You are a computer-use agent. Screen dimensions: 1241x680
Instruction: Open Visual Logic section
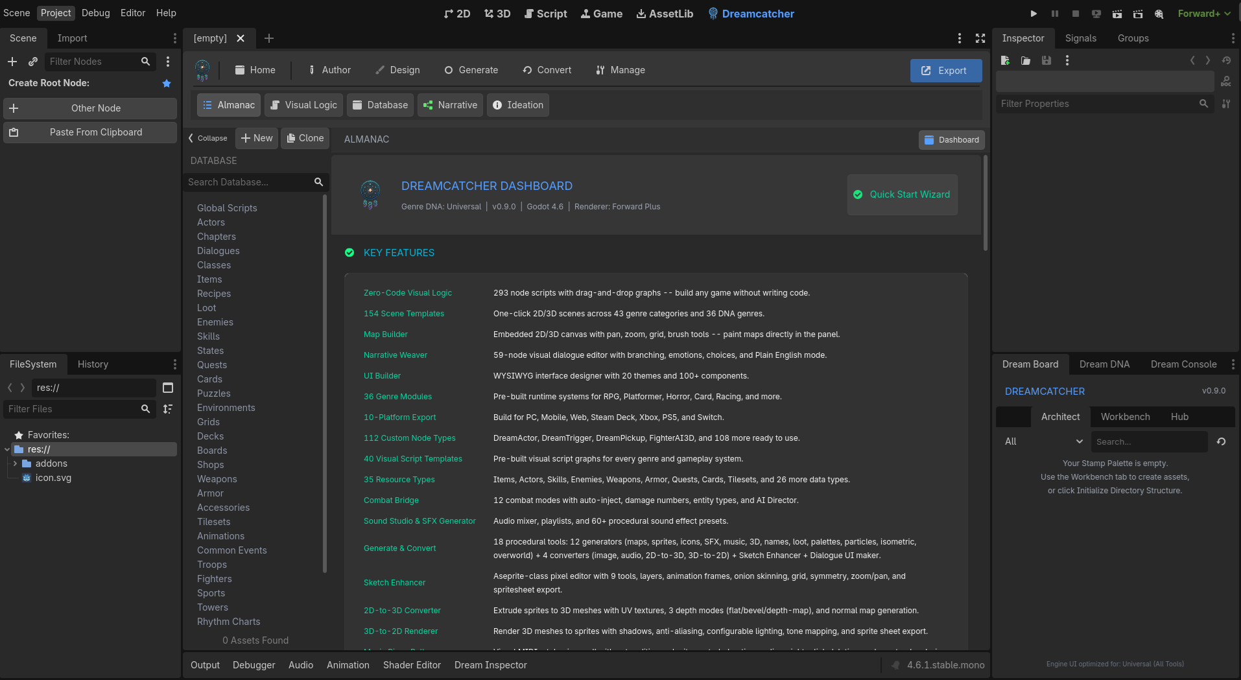pos(303,105)
